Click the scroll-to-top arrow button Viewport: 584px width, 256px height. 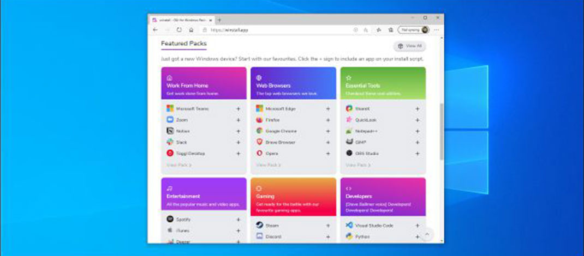pos(427,234)
